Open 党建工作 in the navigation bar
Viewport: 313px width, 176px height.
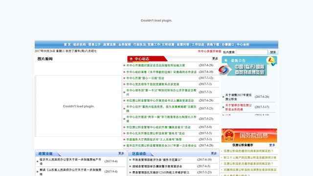(154, 44)
